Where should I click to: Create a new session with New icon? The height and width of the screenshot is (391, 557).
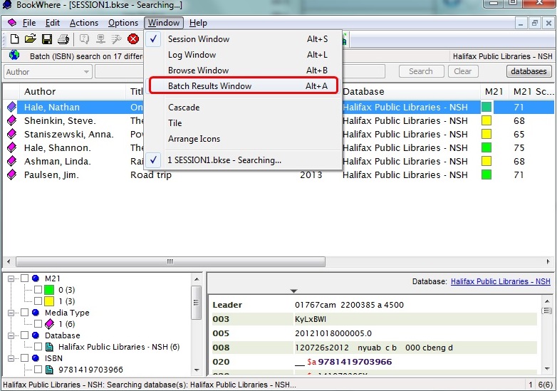point(14,39)
